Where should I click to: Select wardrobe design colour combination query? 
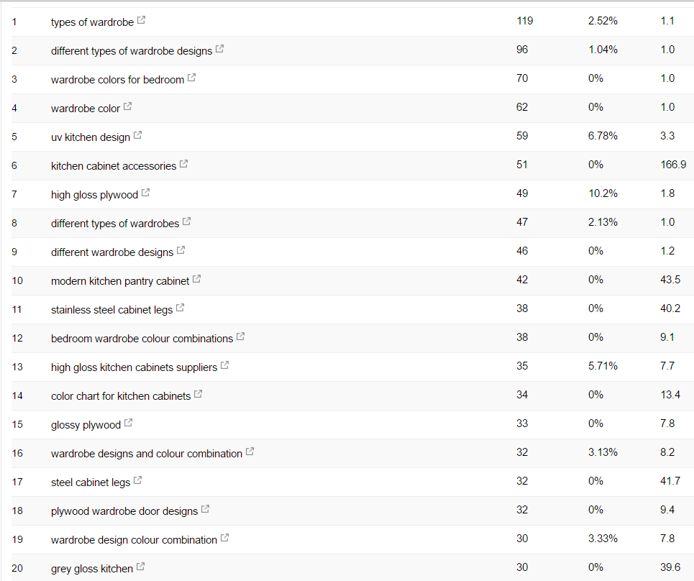(x=134, y=540)
